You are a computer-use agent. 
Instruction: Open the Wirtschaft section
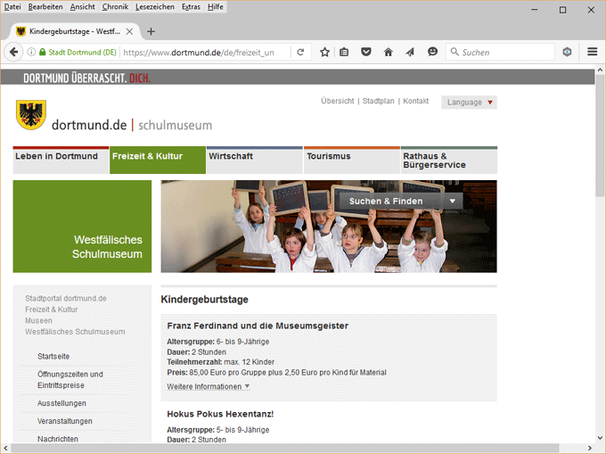pyautogui.click(x=255, y=160)
